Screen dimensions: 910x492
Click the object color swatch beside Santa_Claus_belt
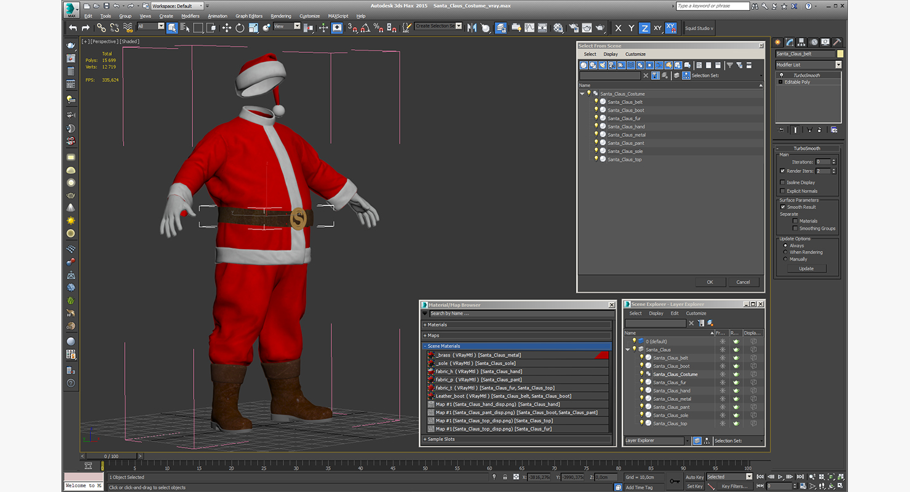840,54
